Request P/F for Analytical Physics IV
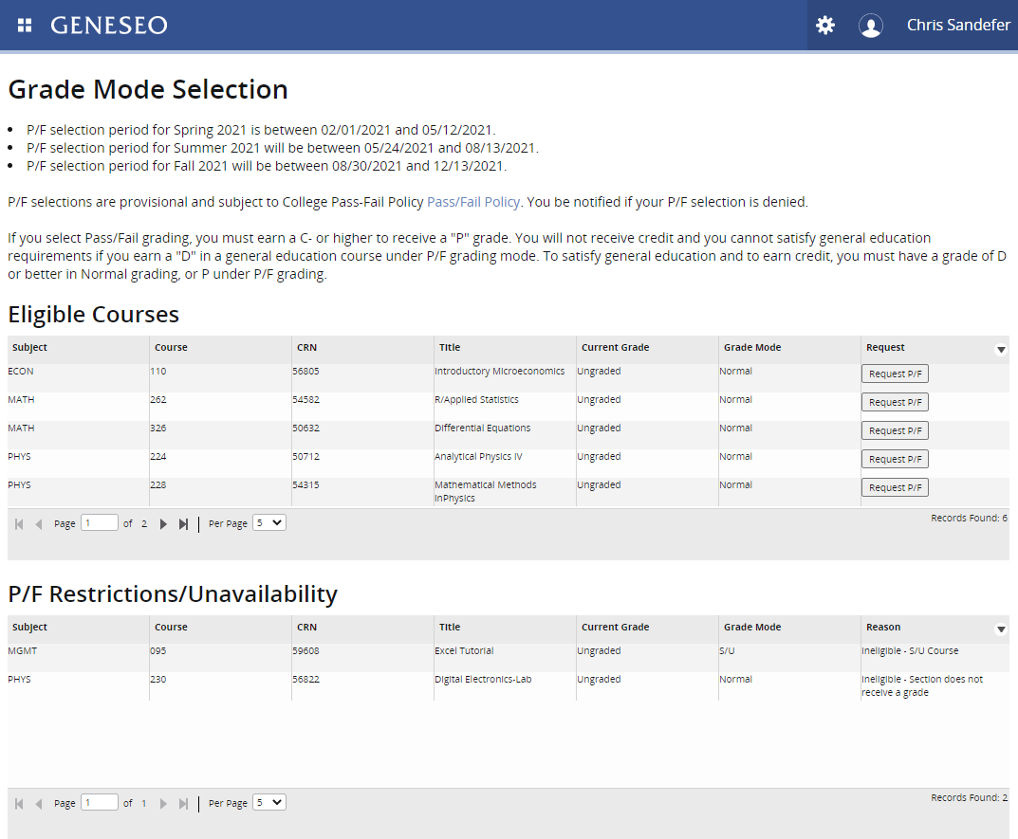Image resolution: width=1018 pixels, height=839 pixels. pyautogui.click(x=895, y=459)
